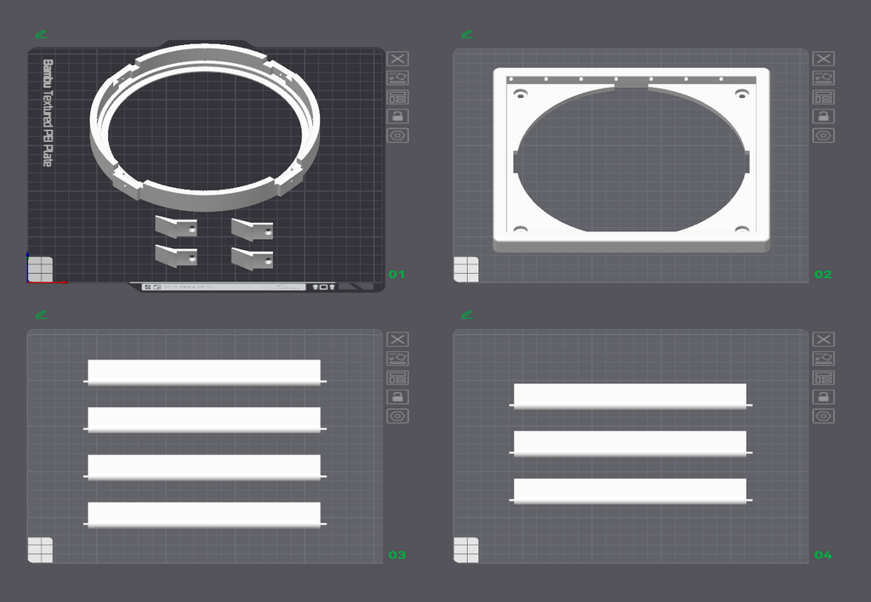Click the plate number label 01
This screenshot has width=871, height=602.
[396, 275]
